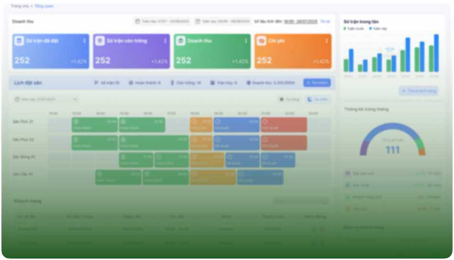Click the tallest blue bar in the weekly chart
454x260 pixels.
(x=436, y=53)
